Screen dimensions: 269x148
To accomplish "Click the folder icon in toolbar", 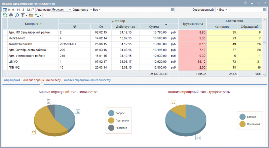I will [x=31, y=15].
